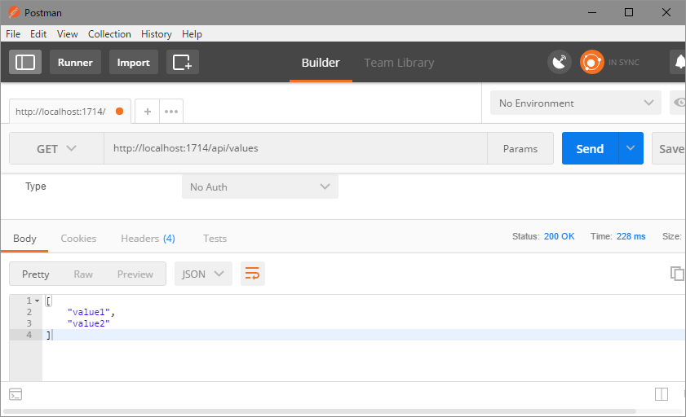Click the blue Send button
The image size is (686, 417).
pyautogui.click(x=590, y=148)
